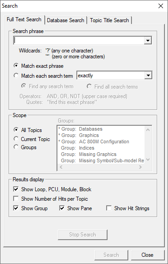
Task: Select 'Group: Missing Symbol/Sub-model Re' entry
Action: (x=101, y=160)
